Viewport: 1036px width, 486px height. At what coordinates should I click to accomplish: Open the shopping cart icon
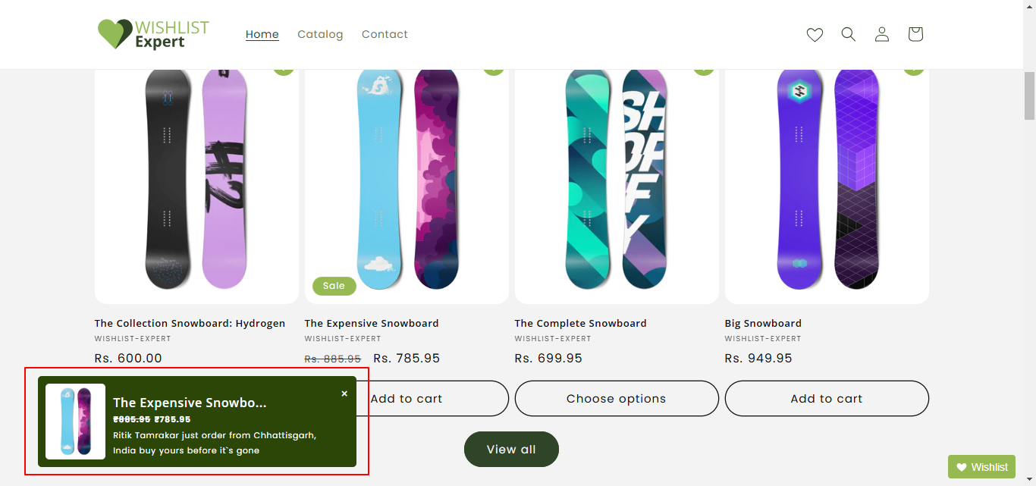pyautogui.click(x=915, y=34)
